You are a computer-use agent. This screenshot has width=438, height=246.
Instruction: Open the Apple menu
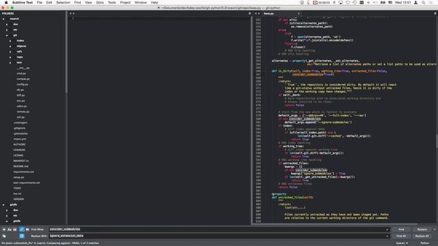(x=6, y=3)
